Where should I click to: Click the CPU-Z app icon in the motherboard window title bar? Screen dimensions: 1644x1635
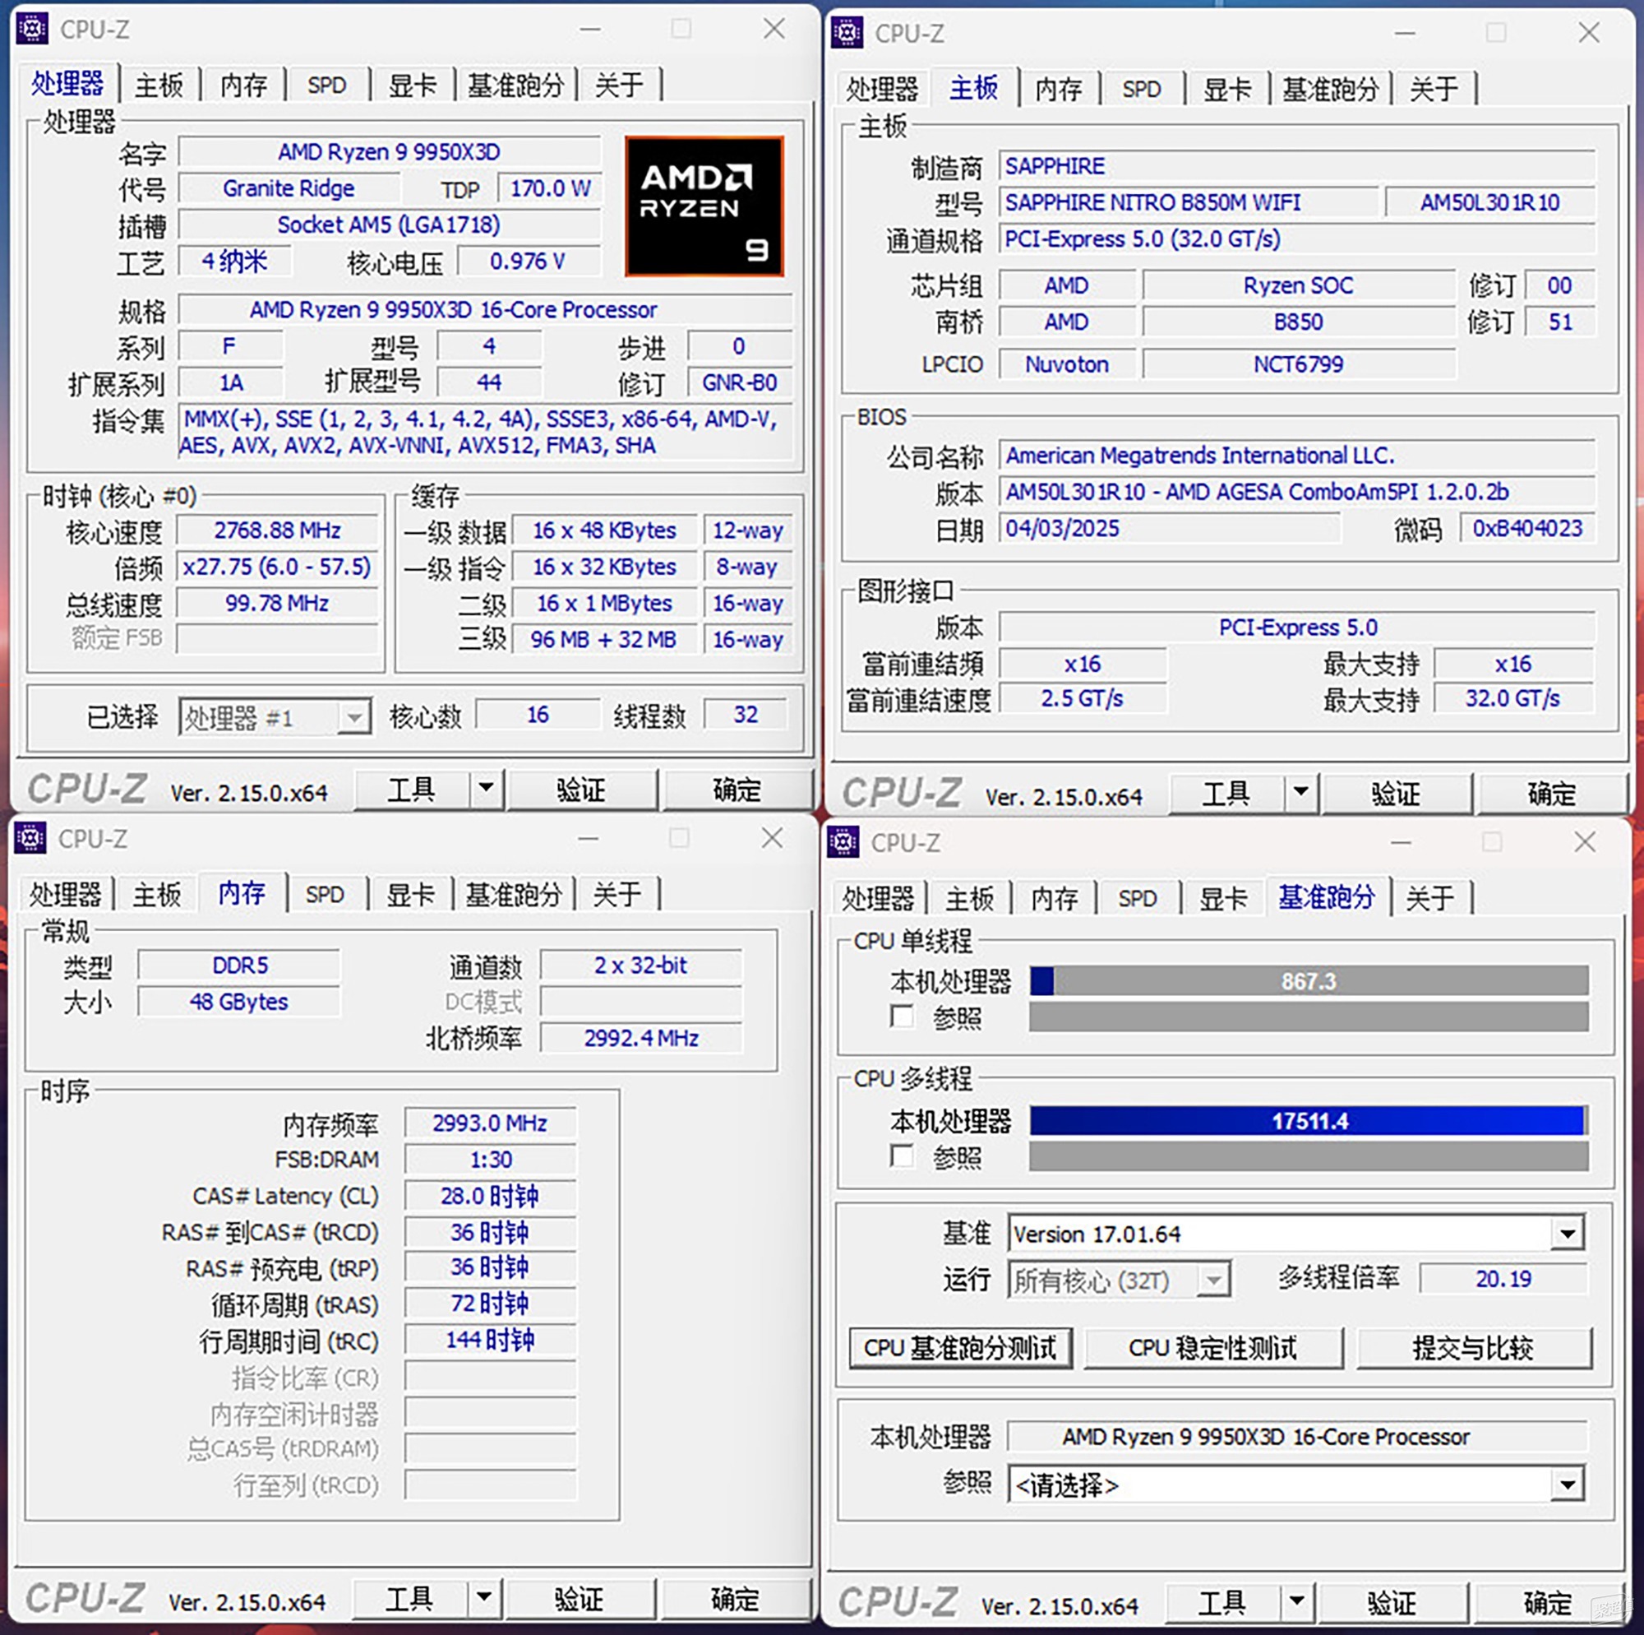point(847,33)
